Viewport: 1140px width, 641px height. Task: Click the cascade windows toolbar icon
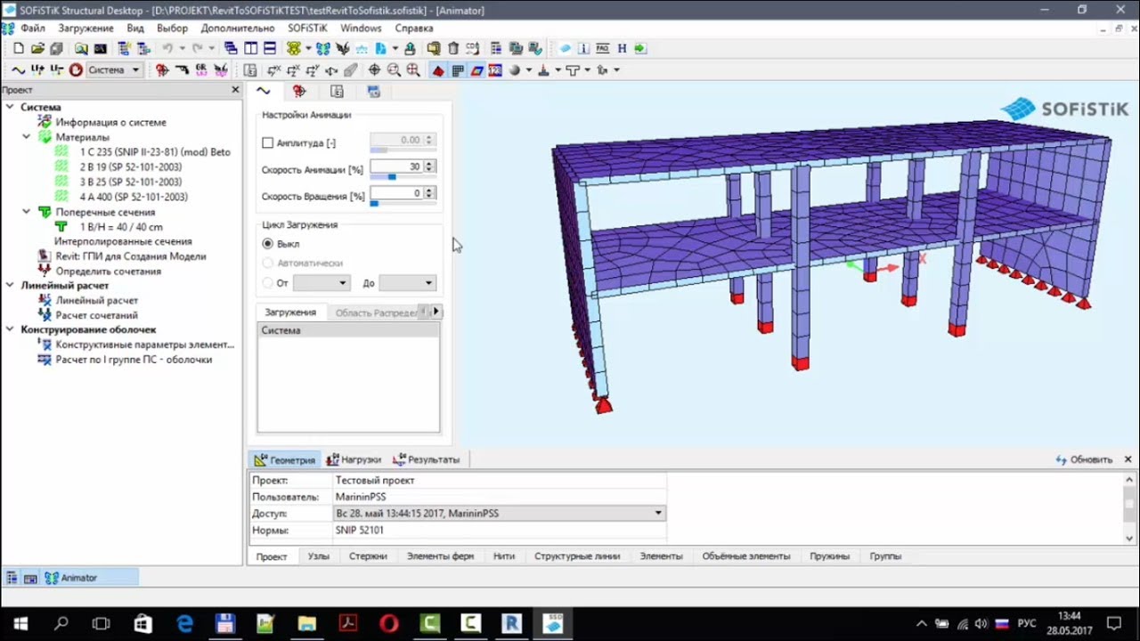tap(232, 49)
